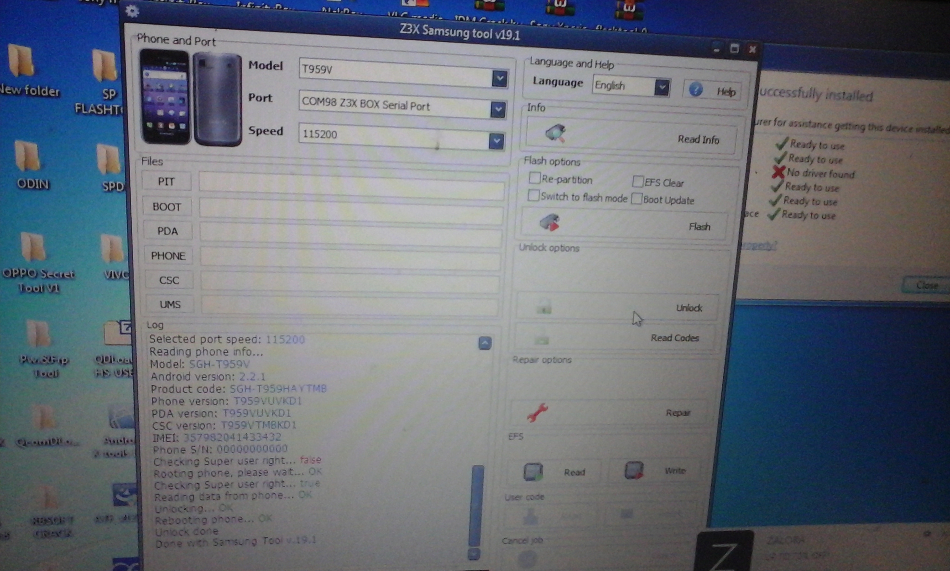Click the PDA file path field
This screenshot has height=571, width=950.
click(351, 235)
